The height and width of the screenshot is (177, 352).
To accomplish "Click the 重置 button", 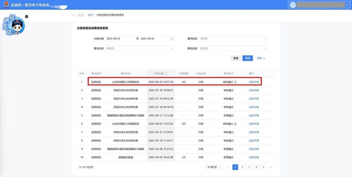I will click(236, 58).
